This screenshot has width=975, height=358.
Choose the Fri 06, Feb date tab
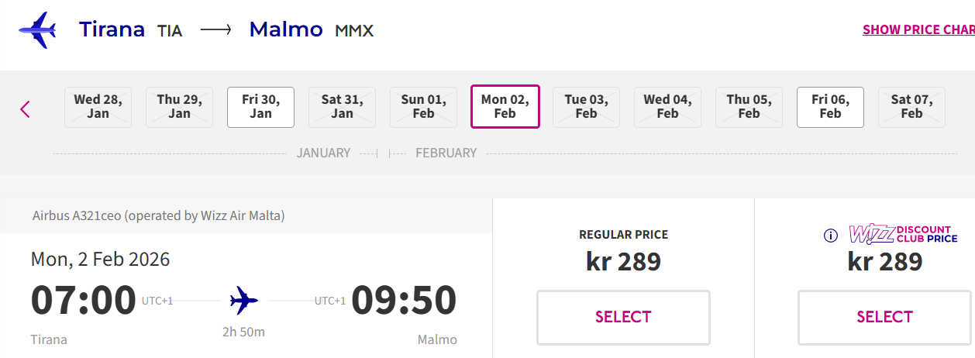830,107
